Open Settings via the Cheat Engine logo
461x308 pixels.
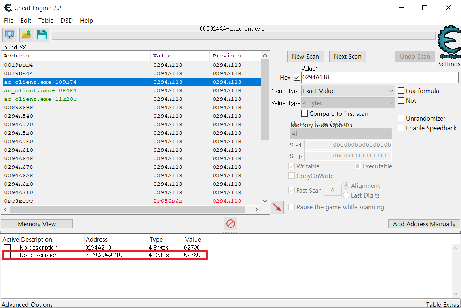coord(449,42)
